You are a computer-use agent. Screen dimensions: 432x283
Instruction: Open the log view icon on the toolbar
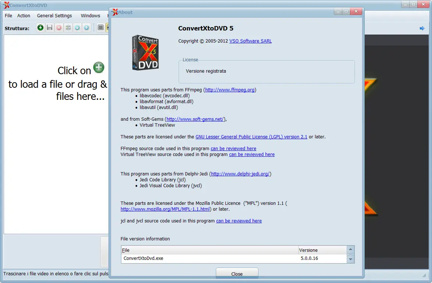pyautogui.click(x=100, y=28)
